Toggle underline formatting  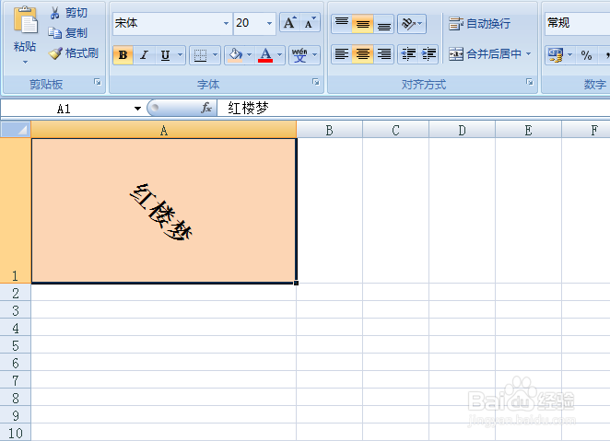click(165, 55)
